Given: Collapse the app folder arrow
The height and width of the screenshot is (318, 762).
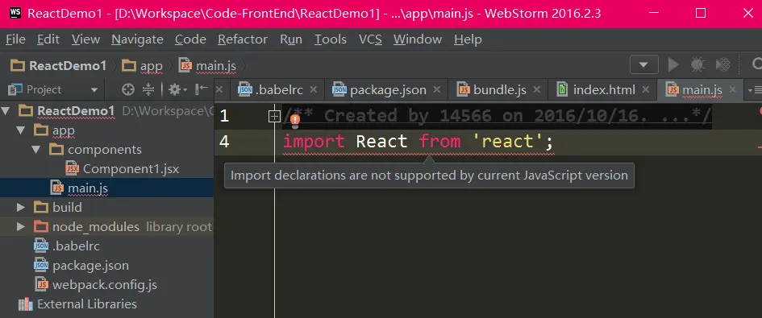Looking at the screenshot, I should [x=20, y=130].
